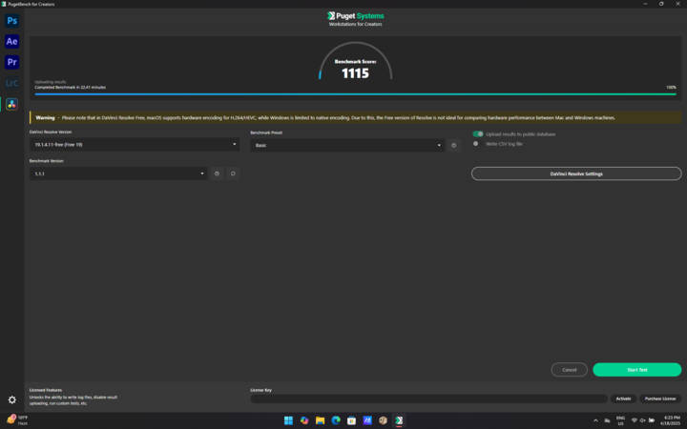Click the Purchase License button

point(660,398)
